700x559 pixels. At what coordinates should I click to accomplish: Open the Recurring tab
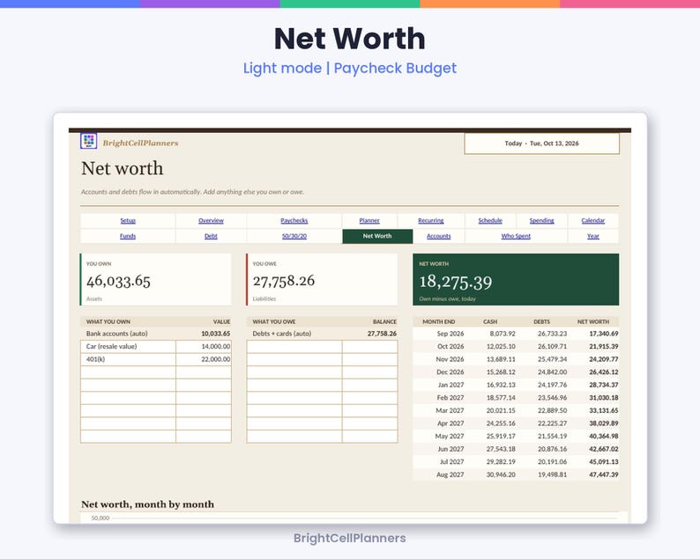(x=431, y=221)
